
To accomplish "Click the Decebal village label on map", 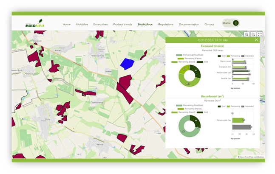I will 108,71.
